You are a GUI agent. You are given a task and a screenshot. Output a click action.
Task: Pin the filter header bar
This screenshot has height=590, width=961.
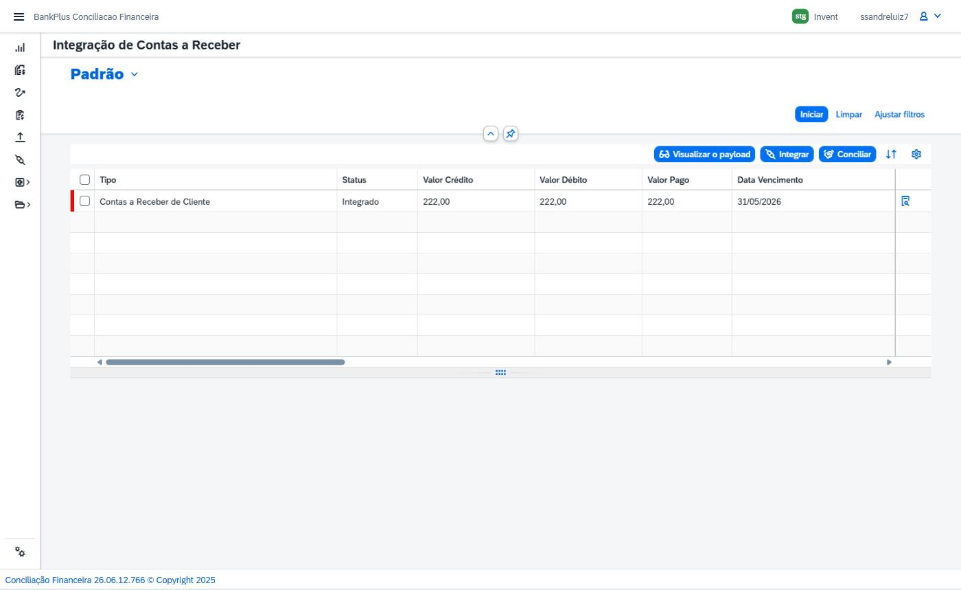(x=511, y=134)
